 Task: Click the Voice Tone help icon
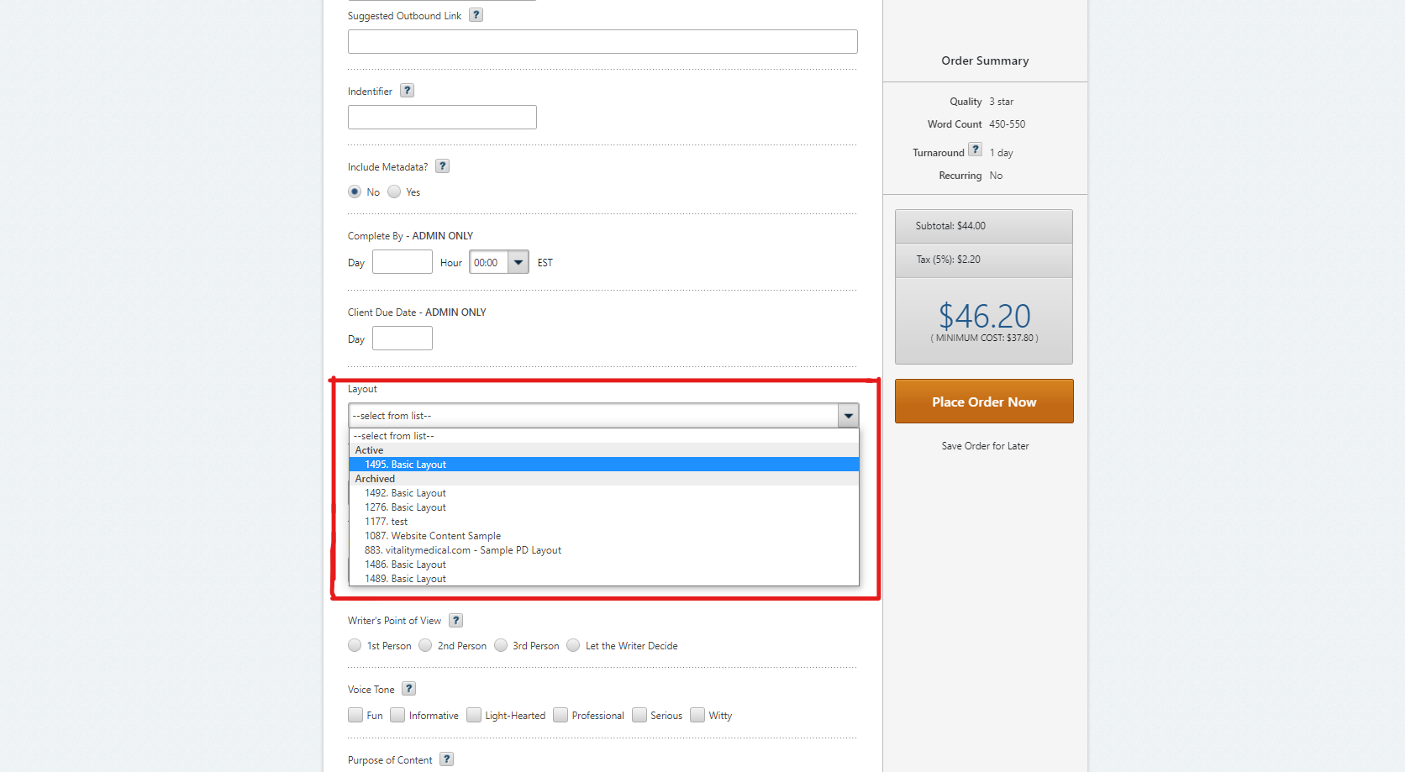click(x=408, y=688)
